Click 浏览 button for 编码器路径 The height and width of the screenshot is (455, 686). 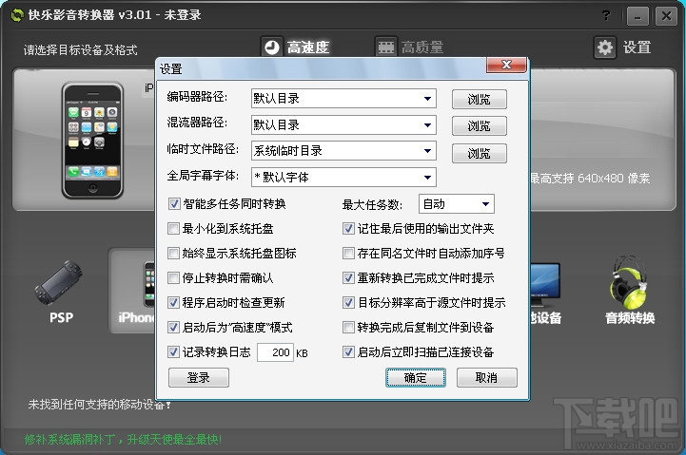480,99
